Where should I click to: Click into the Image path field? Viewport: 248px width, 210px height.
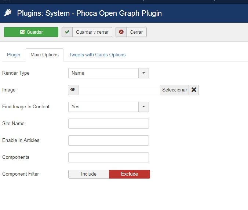(119, 90)
